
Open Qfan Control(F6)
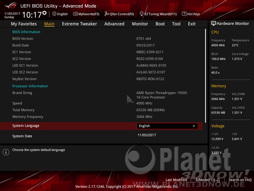pos(119,14)
